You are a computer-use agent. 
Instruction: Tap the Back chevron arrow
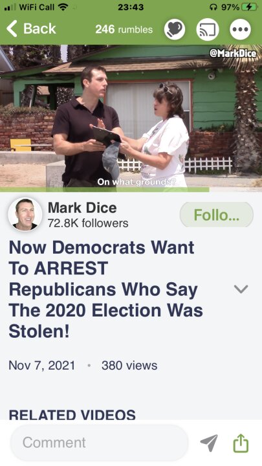12,29
